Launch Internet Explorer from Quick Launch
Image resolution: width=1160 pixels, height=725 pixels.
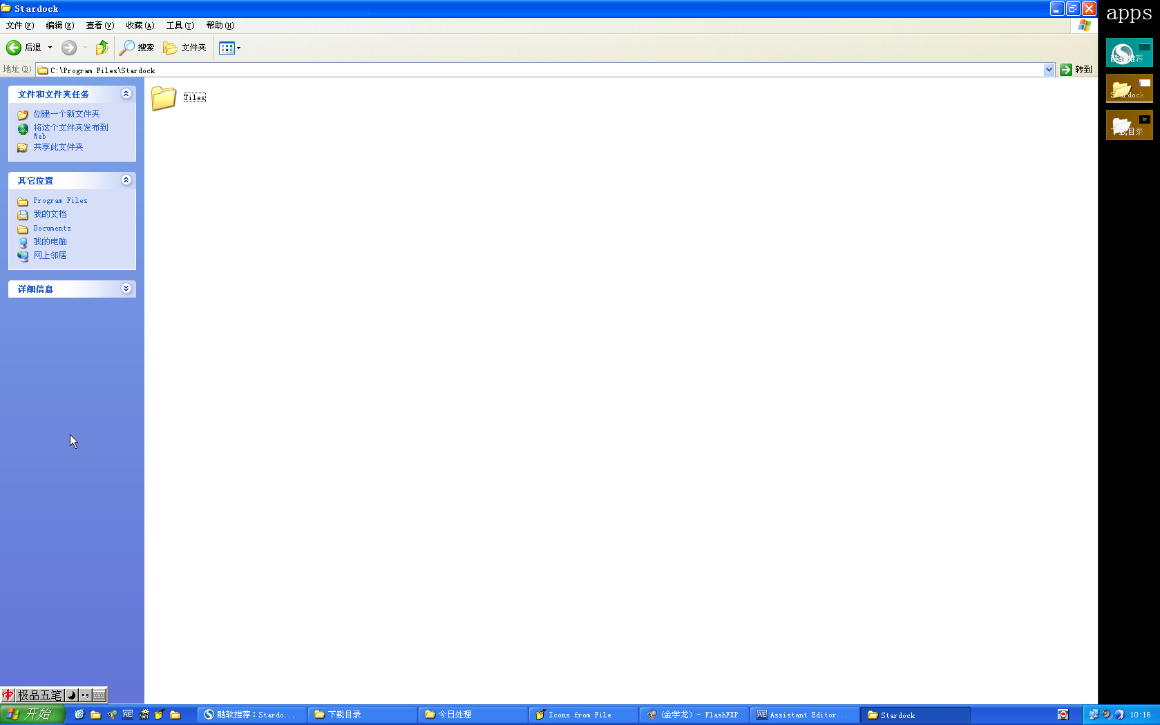coord(79,715)
